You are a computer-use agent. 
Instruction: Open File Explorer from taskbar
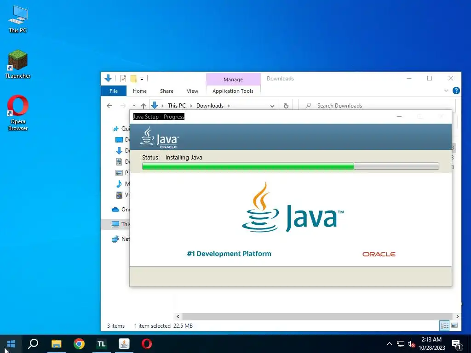coord(56,344)
